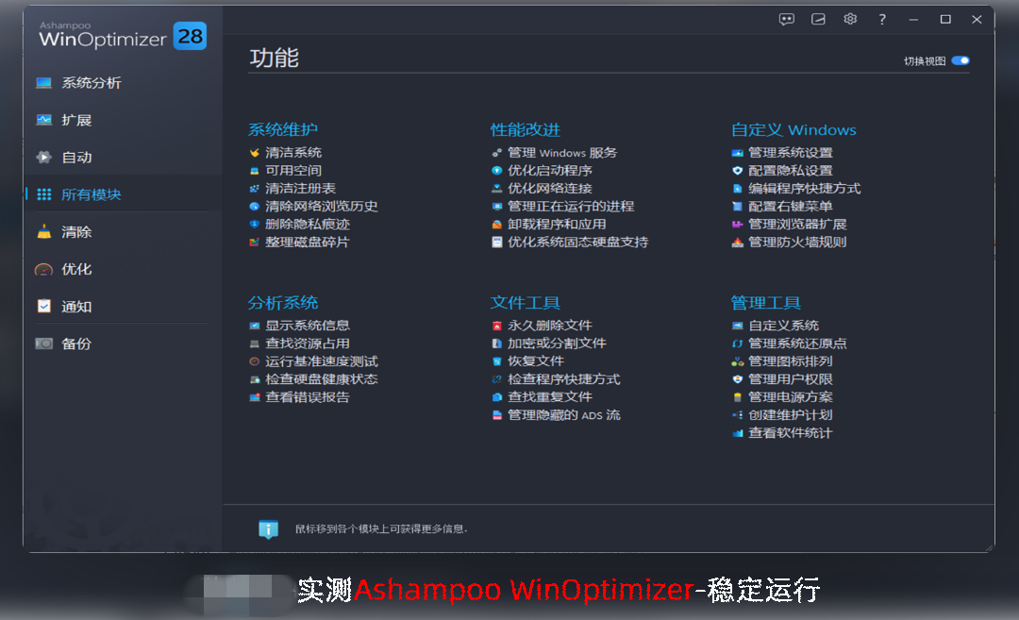Launch 创建维护计划 module
Viewport: 1019px width, 620px height.
pyautogui.click(x=791, y=415)
